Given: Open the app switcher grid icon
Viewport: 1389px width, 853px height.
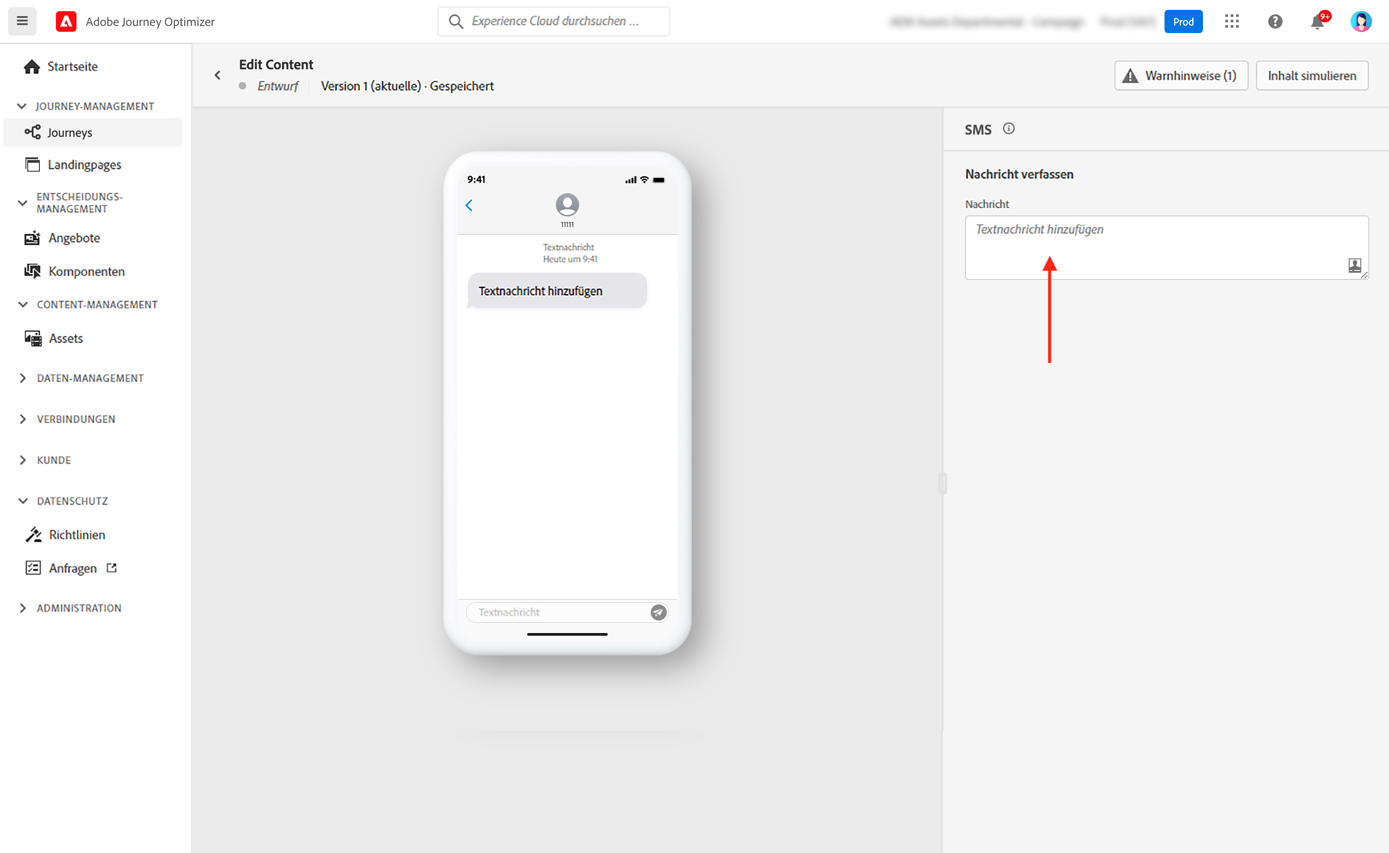Looking at the screenshot, I should pos(1232,21).
